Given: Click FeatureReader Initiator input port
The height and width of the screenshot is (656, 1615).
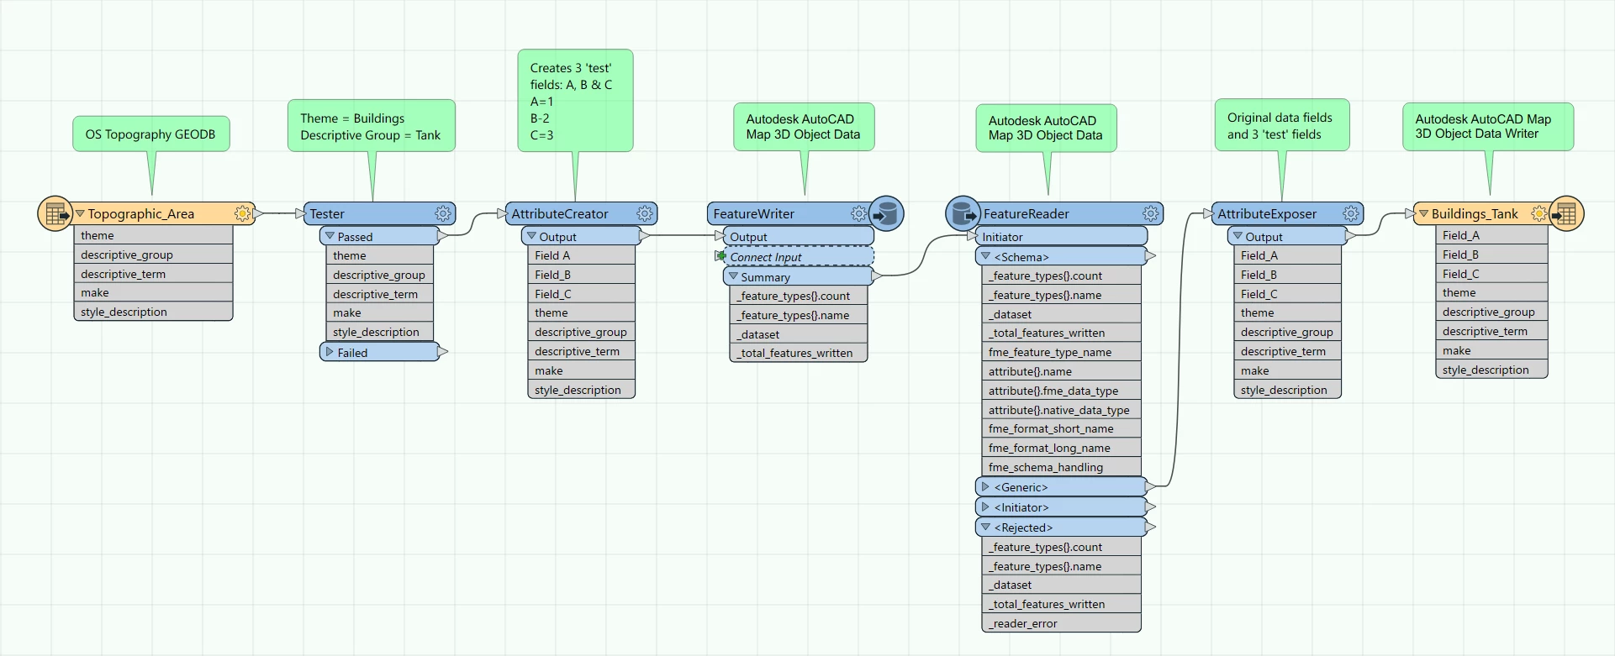Looking at the screenshot, I should pyautogui.click(x=1061, y=236).
